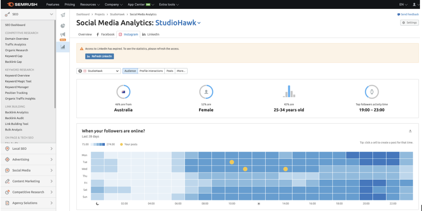The height and width of the screenshot is (211, 422).
Task: Open the Resources dropdown menu
Action: (x=90, y=4)
